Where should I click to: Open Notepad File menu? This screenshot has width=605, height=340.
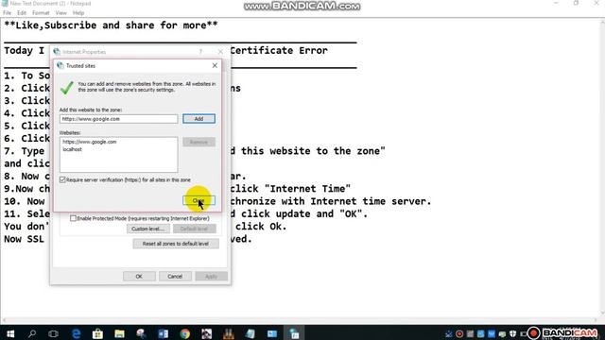point(8,12)
